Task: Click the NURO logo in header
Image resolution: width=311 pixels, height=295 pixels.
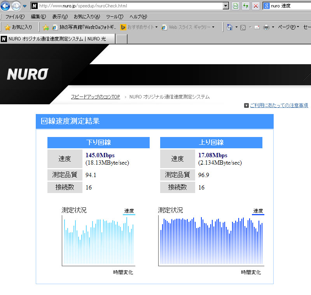Action: pyautogui.click(x=28, y=74)
